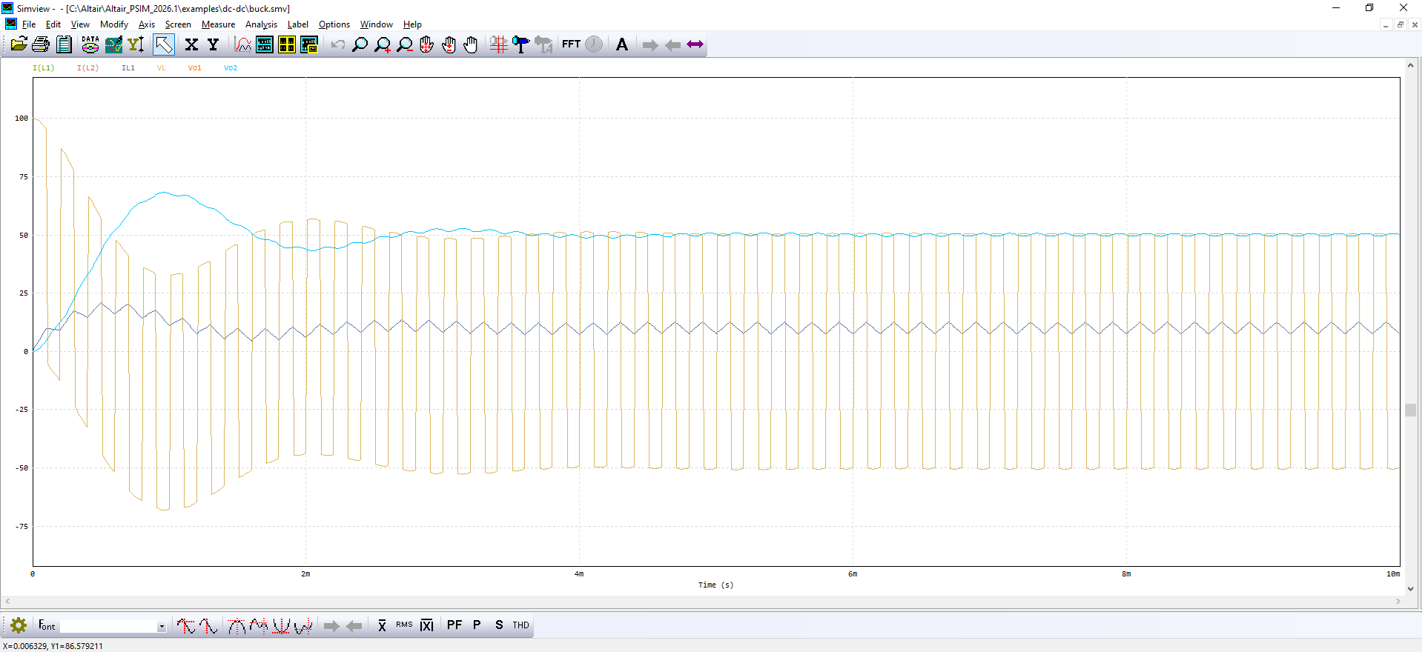Click the four-pane screen layout icon
This screenshot has width=1422, height=652.
(287, 44)
